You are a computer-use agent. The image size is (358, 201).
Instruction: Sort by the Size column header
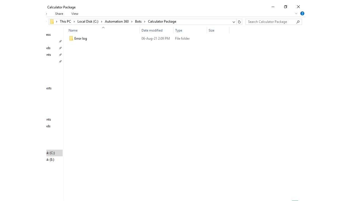point(211,30)
